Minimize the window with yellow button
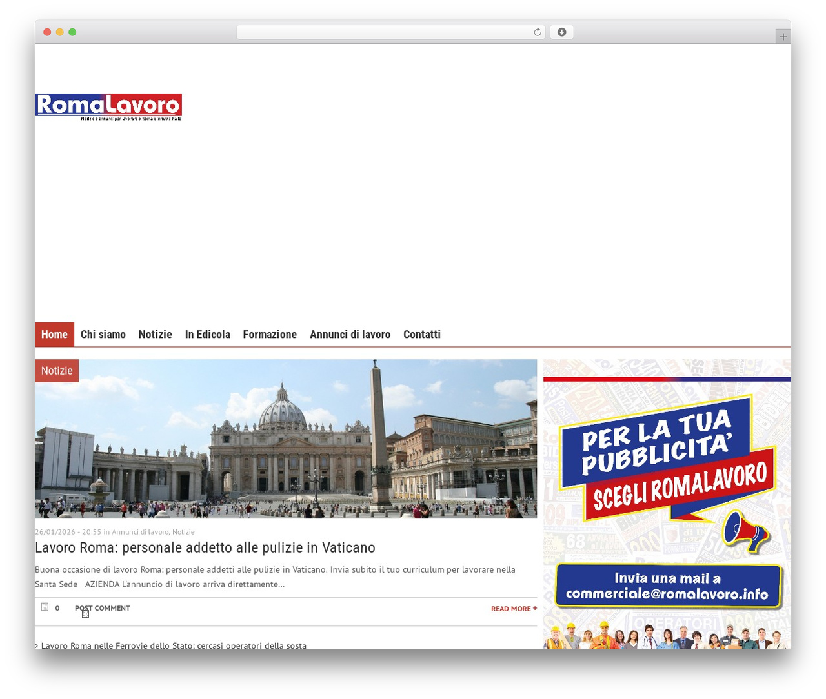This screenshot has width=826, height=699. pyautogui.click(x=60, y=32)
